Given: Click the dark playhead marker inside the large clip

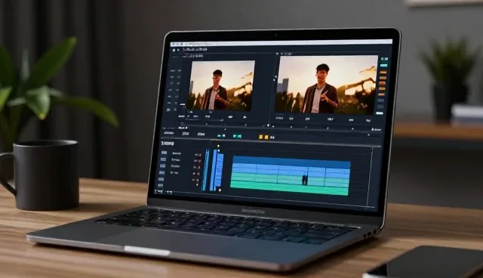Looking at the screenshot, I should coord(305,180).
